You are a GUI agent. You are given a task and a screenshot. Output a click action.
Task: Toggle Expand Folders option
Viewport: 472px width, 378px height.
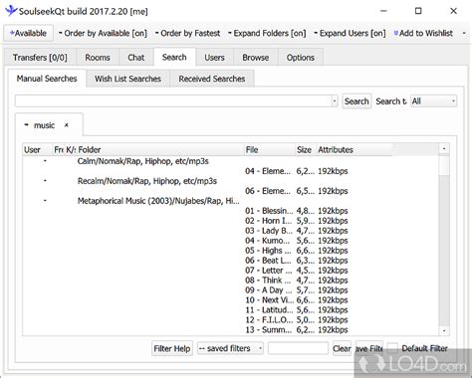click(267, 33)
